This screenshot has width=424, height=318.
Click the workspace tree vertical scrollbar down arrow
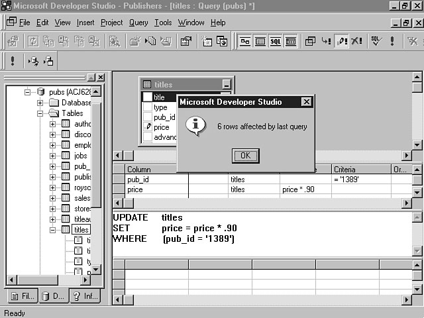pos(97,268)
